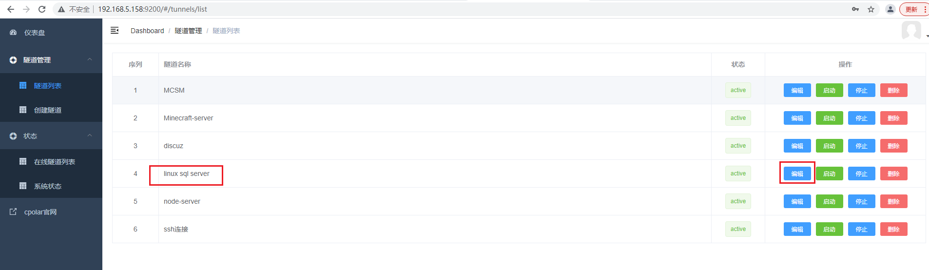Collapse the 隧道管理 sidebar section

point(90,59)
